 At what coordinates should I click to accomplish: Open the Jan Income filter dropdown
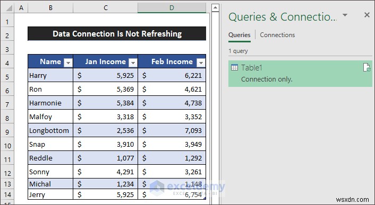(133, 63)
